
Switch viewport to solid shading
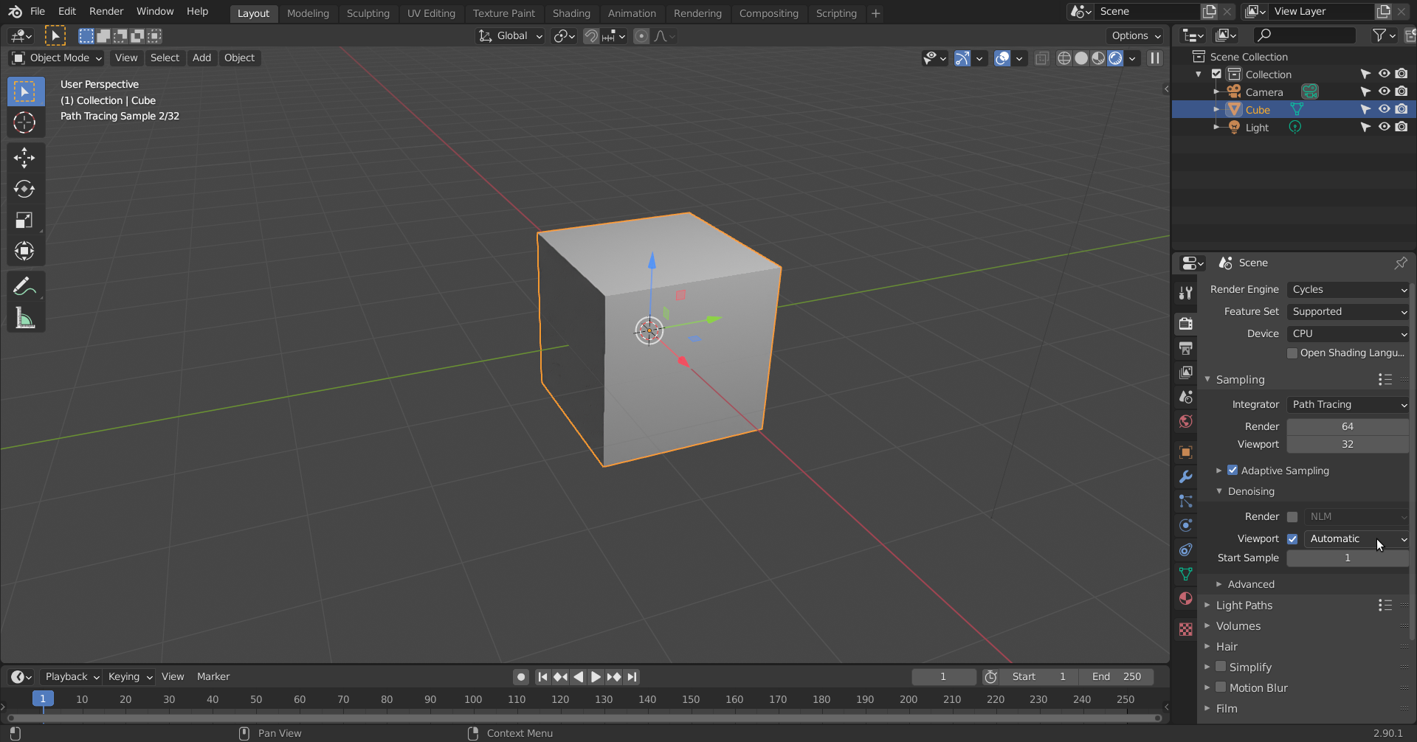point(1081,58)
